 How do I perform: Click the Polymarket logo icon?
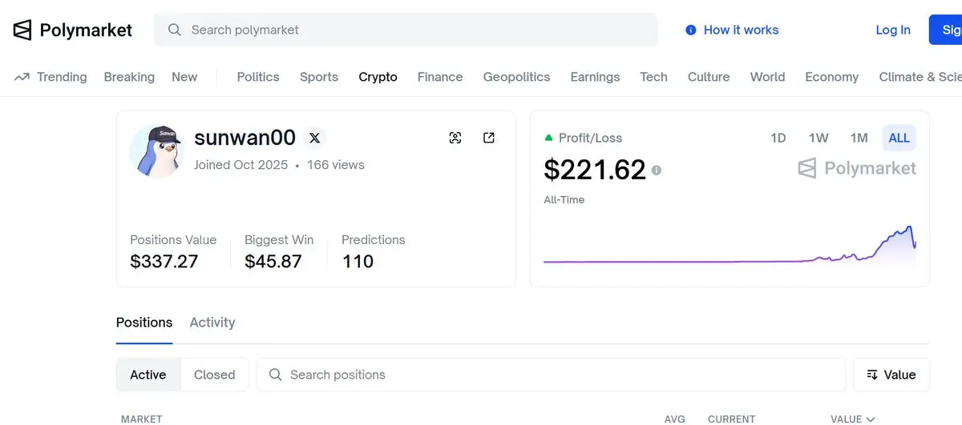22,30
